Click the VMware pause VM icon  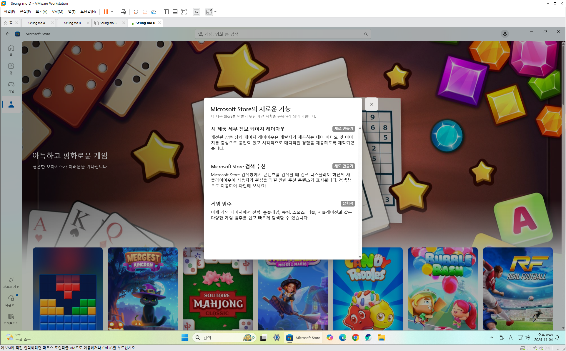click(106, 12)
